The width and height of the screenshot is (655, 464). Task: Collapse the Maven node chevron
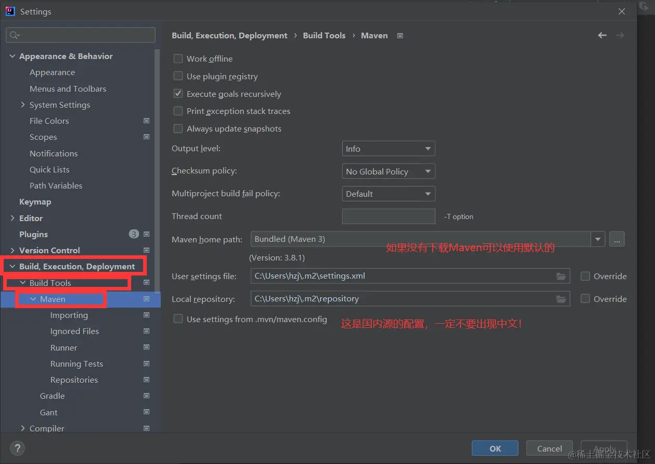[33, 299]
